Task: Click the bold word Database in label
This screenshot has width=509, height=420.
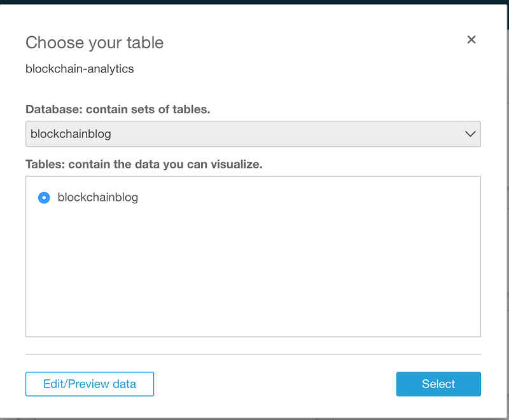Action: (x=53, y=109)
